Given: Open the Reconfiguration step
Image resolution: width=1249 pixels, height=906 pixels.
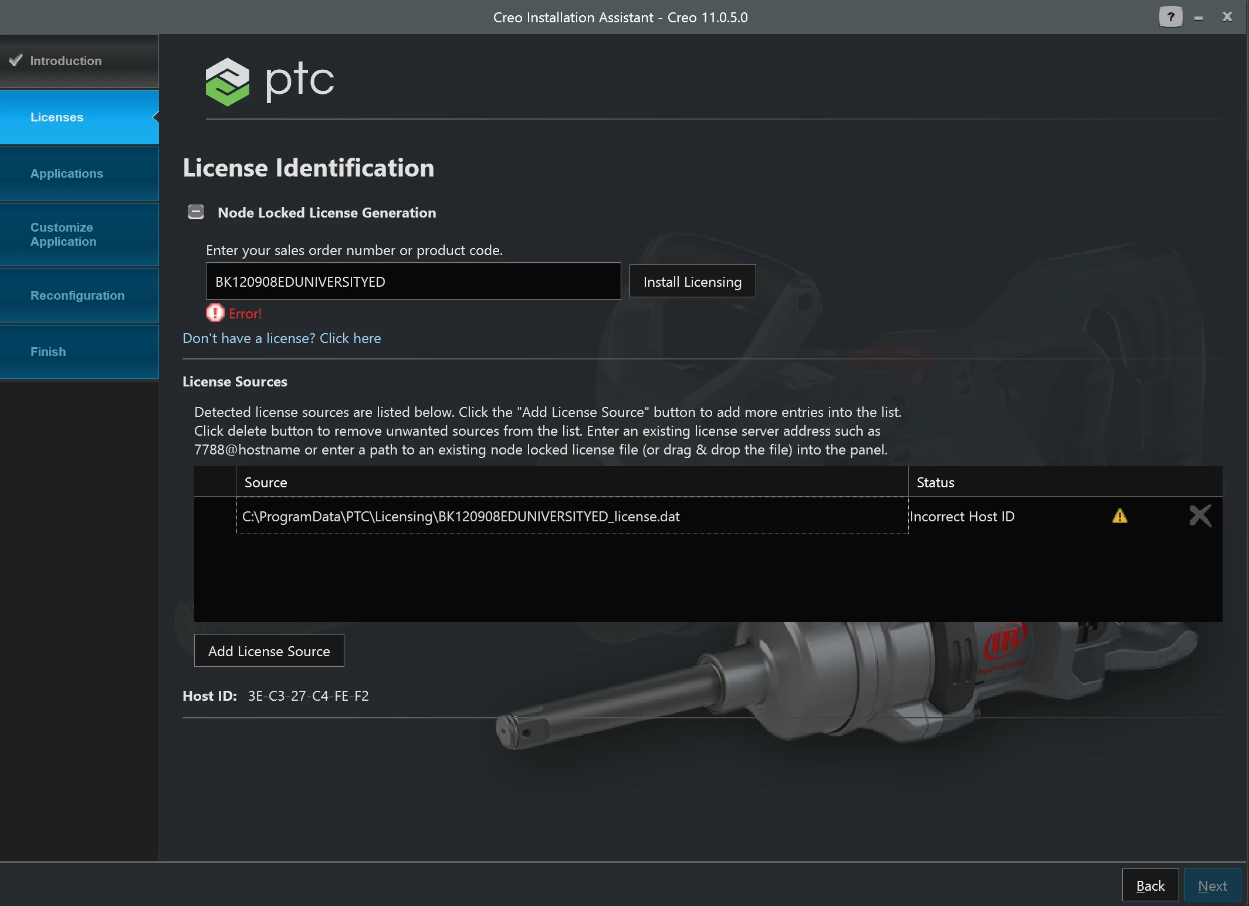Looking at the screenshot, I should [77, 296].
